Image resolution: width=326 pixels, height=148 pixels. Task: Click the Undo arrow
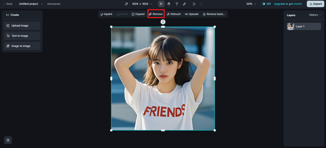194,4
